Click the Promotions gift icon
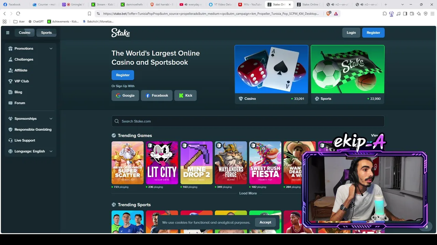The image size is (437, 245). (x=10, y=48)
